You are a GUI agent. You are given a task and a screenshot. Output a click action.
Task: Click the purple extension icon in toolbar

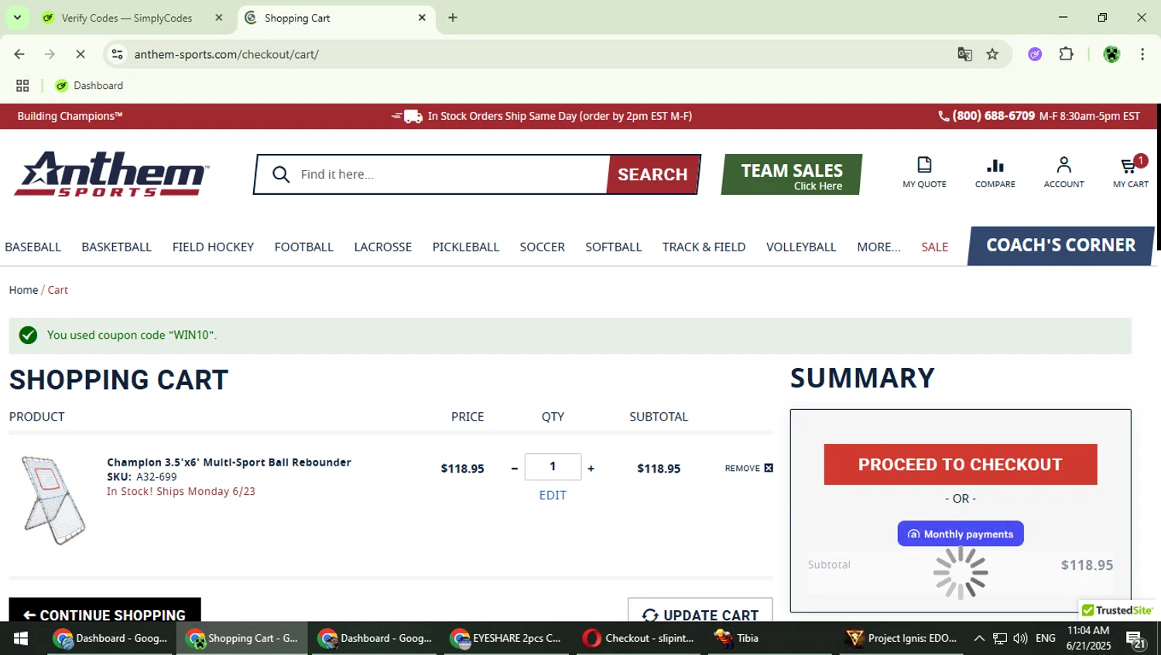[x=1035, y=54]
